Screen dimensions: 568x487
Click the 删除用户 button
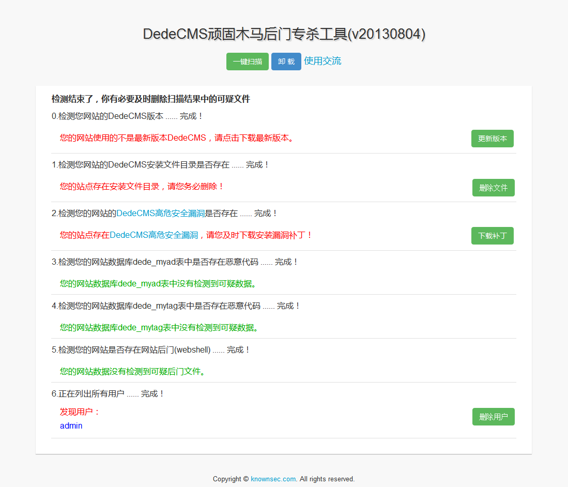494,417
